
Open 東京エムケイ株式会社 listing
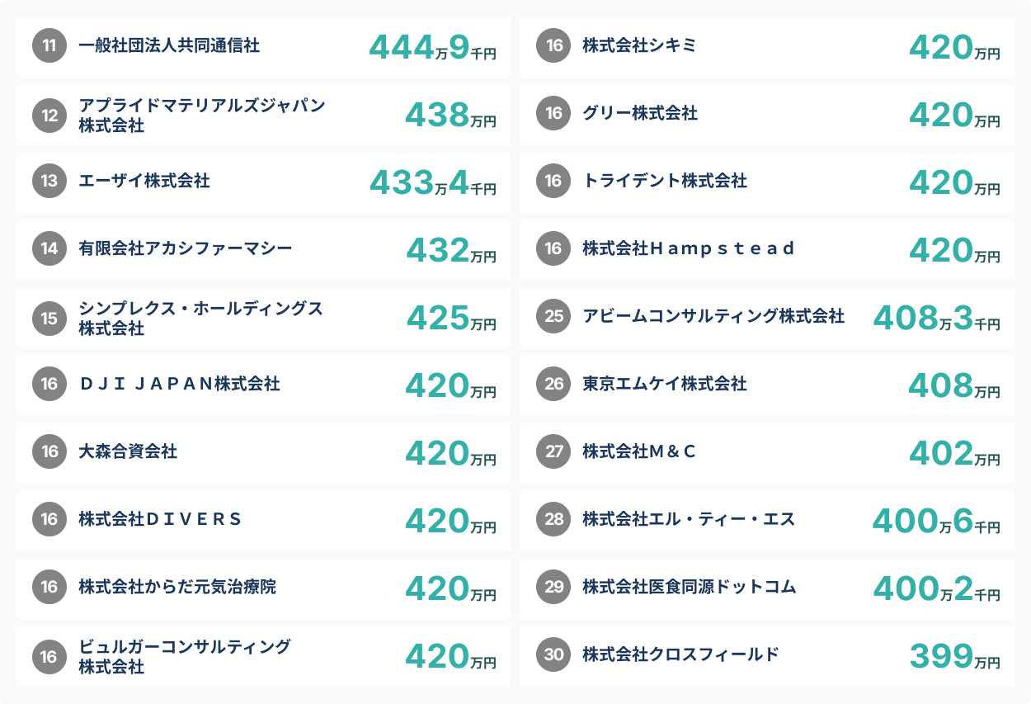pyautogui.click(x=665, y=384)
